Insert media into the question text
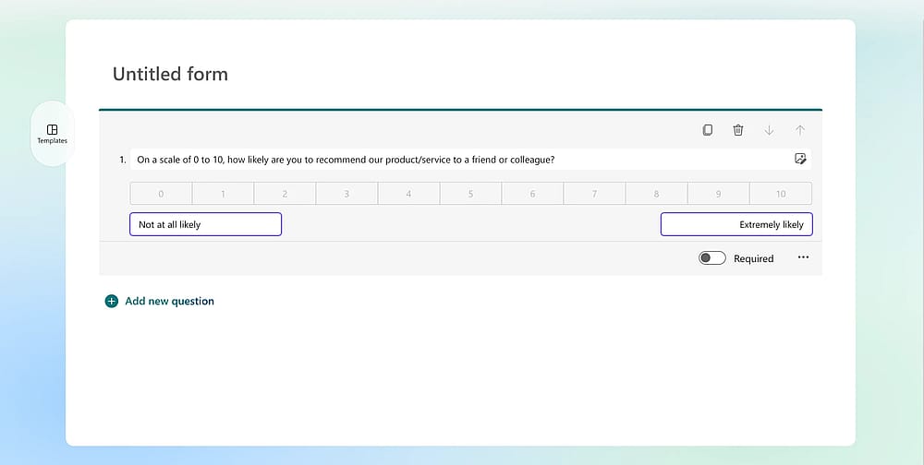The width and height of the screenshot is (924, 465). click(x=800, y=159)
